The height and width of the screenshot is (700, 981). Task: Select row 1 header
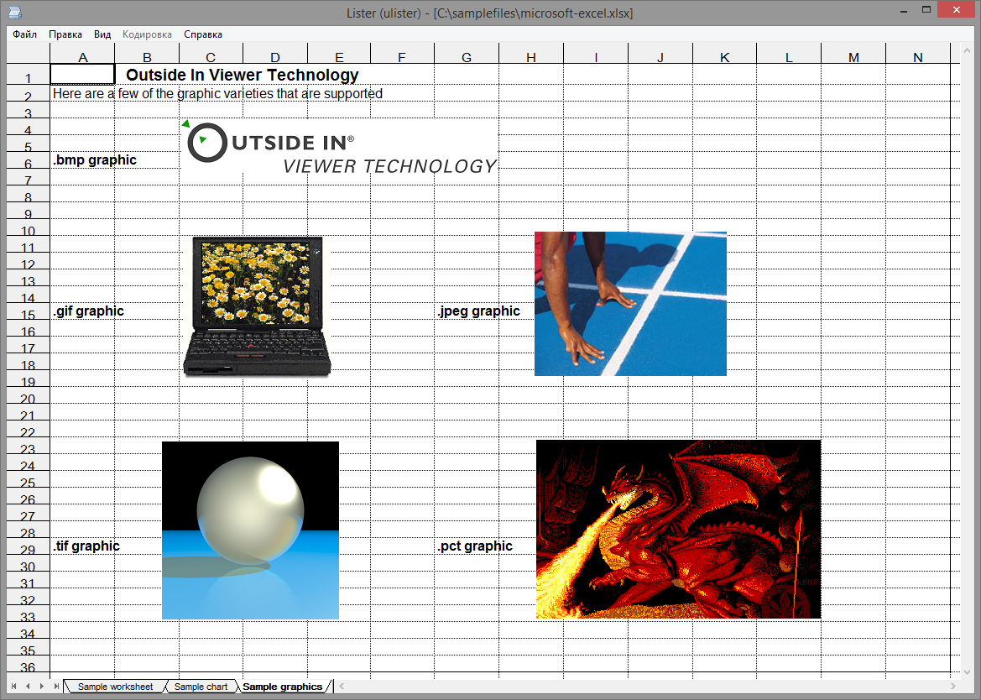[29, 75]
